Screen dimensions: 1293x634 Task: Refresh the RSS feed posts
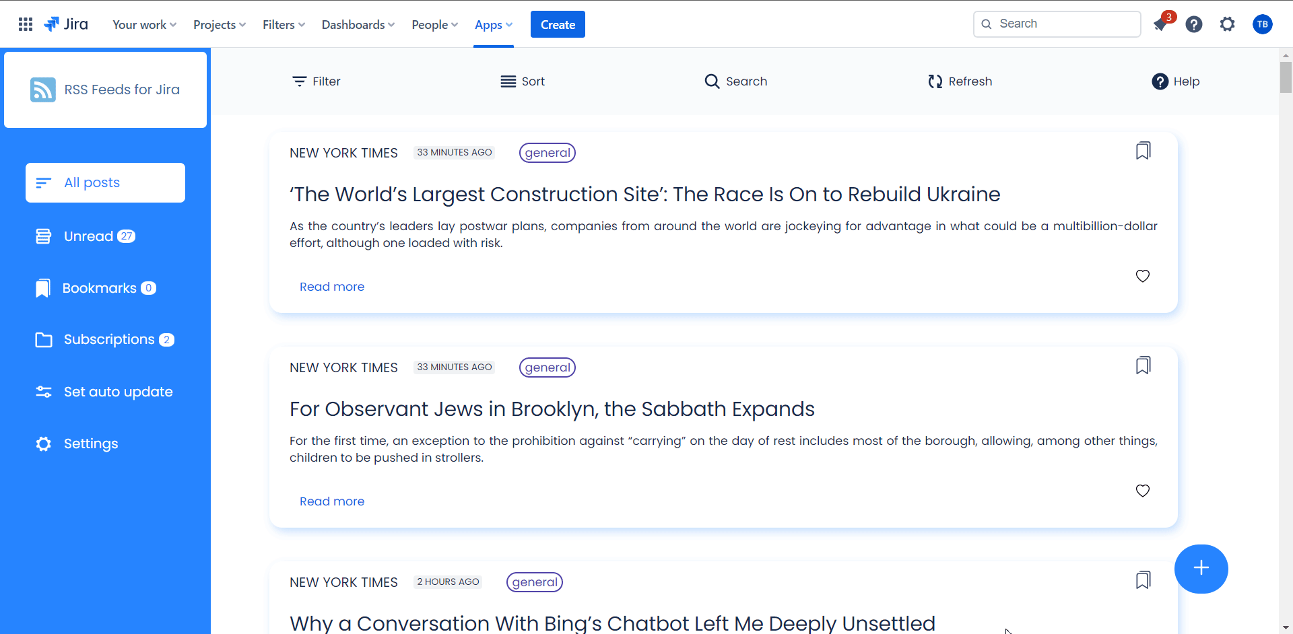click(960, 81)
